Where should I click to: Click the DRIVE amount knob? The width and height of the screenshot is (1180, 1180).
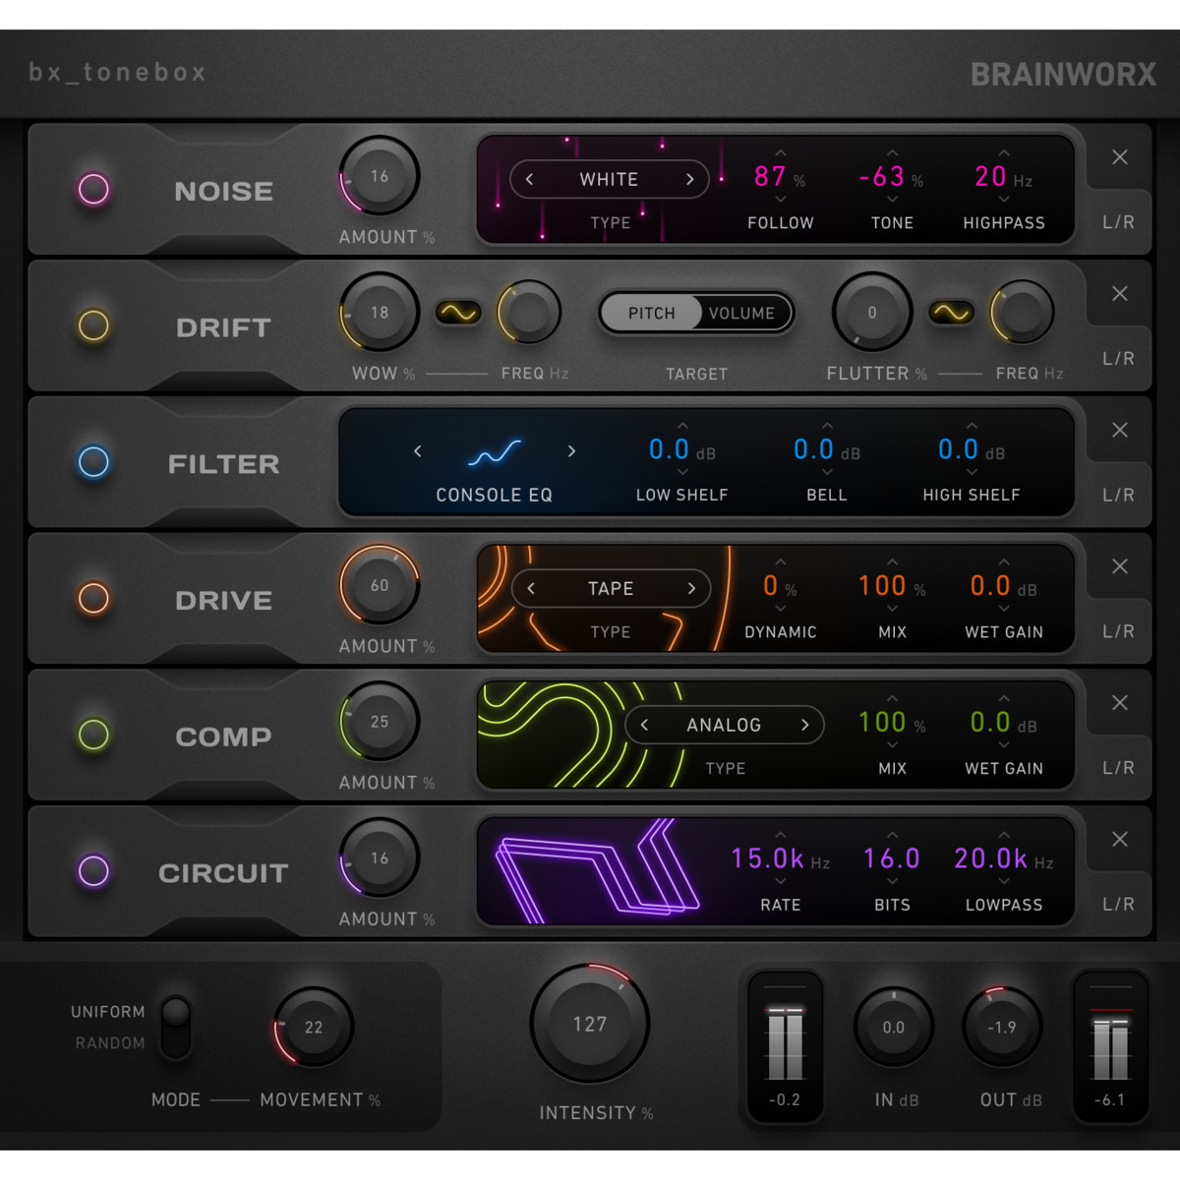(380, 585)
